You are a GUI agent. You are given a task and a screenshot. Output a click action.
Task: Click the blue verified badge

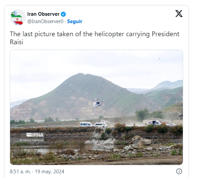(63, 14)
